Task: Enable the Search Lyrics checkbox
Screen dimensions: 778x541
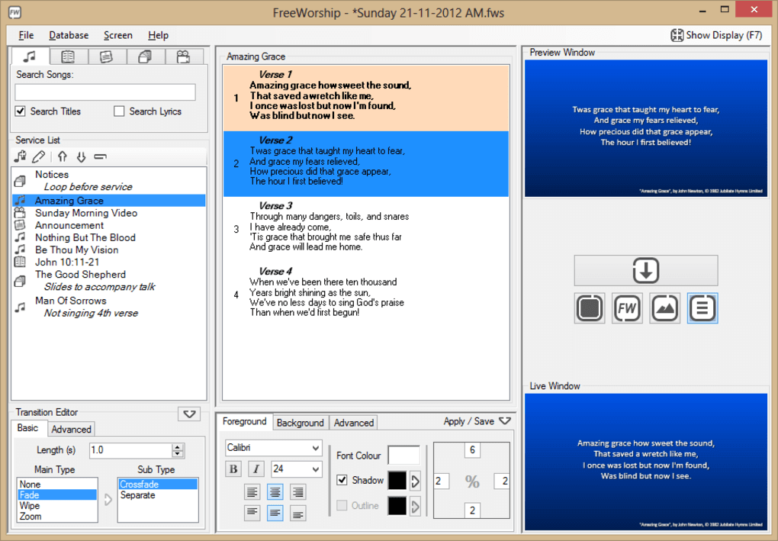Action: [x=119, y=111]
